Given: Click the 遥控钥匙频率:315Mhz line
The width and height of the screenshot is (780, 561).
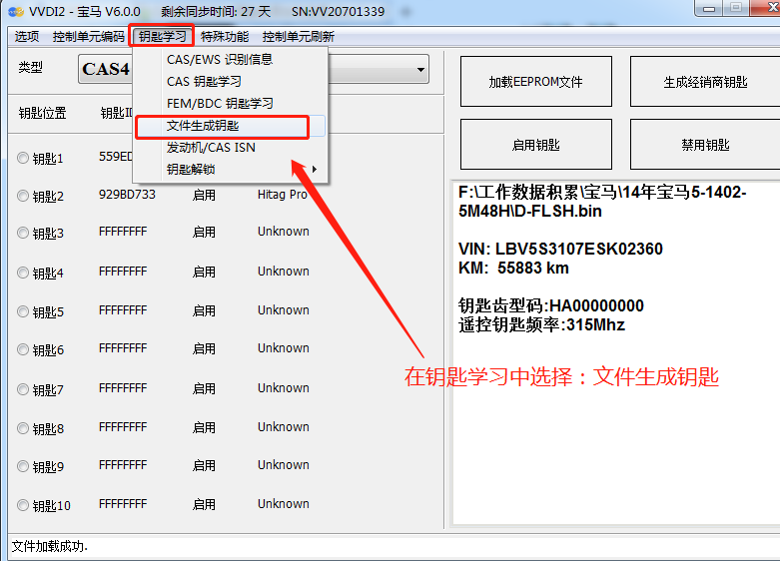Looking at the screenshot, I should (x=541, y=324).
